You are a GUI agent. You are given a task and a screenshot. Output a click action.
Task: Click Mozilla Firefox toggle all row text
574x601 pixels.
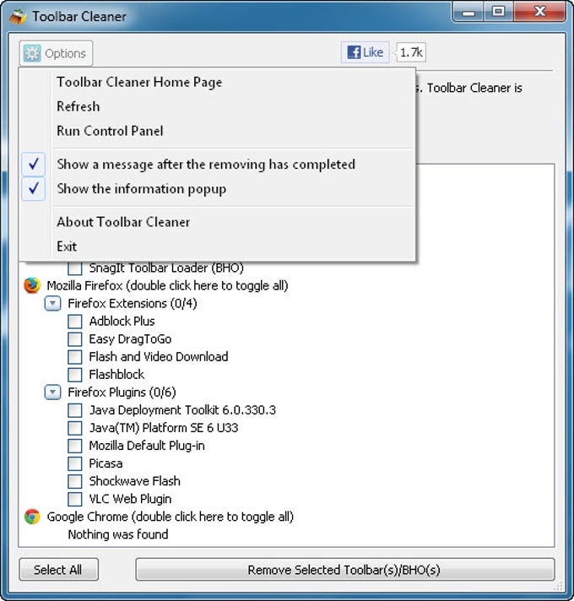coord(167,285)
